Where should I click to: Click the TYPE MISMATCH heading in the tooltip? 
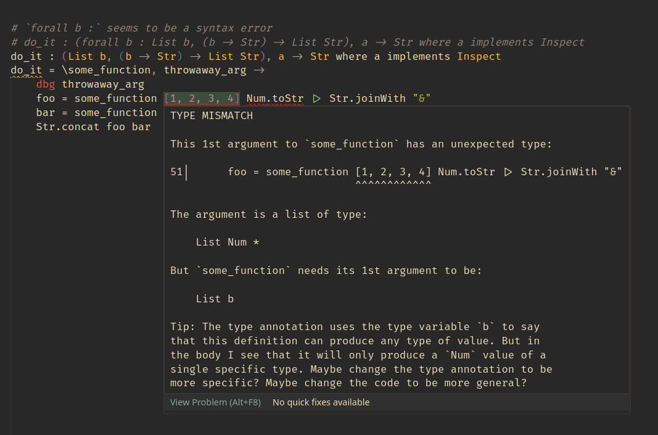212,116
